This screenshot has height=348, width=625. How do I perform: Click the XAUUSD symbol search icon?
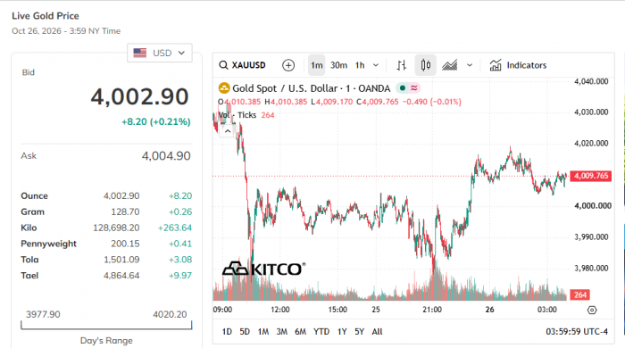223,65
